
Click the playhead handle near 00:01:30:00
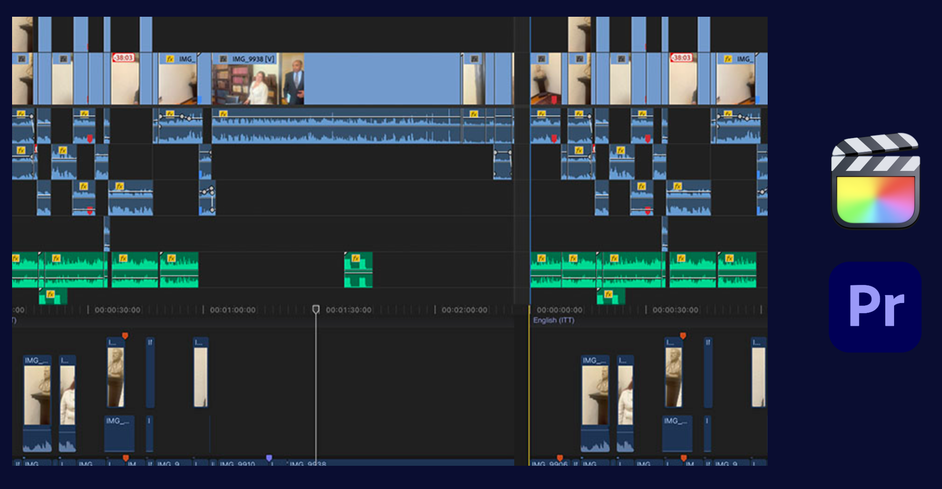coord(316,309)
